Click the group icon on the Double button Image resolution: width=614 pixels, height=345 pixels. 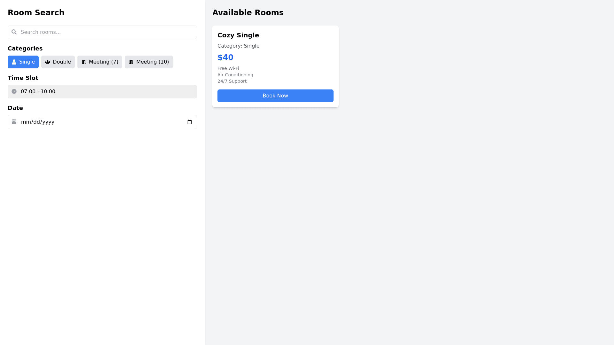(48, 62)
